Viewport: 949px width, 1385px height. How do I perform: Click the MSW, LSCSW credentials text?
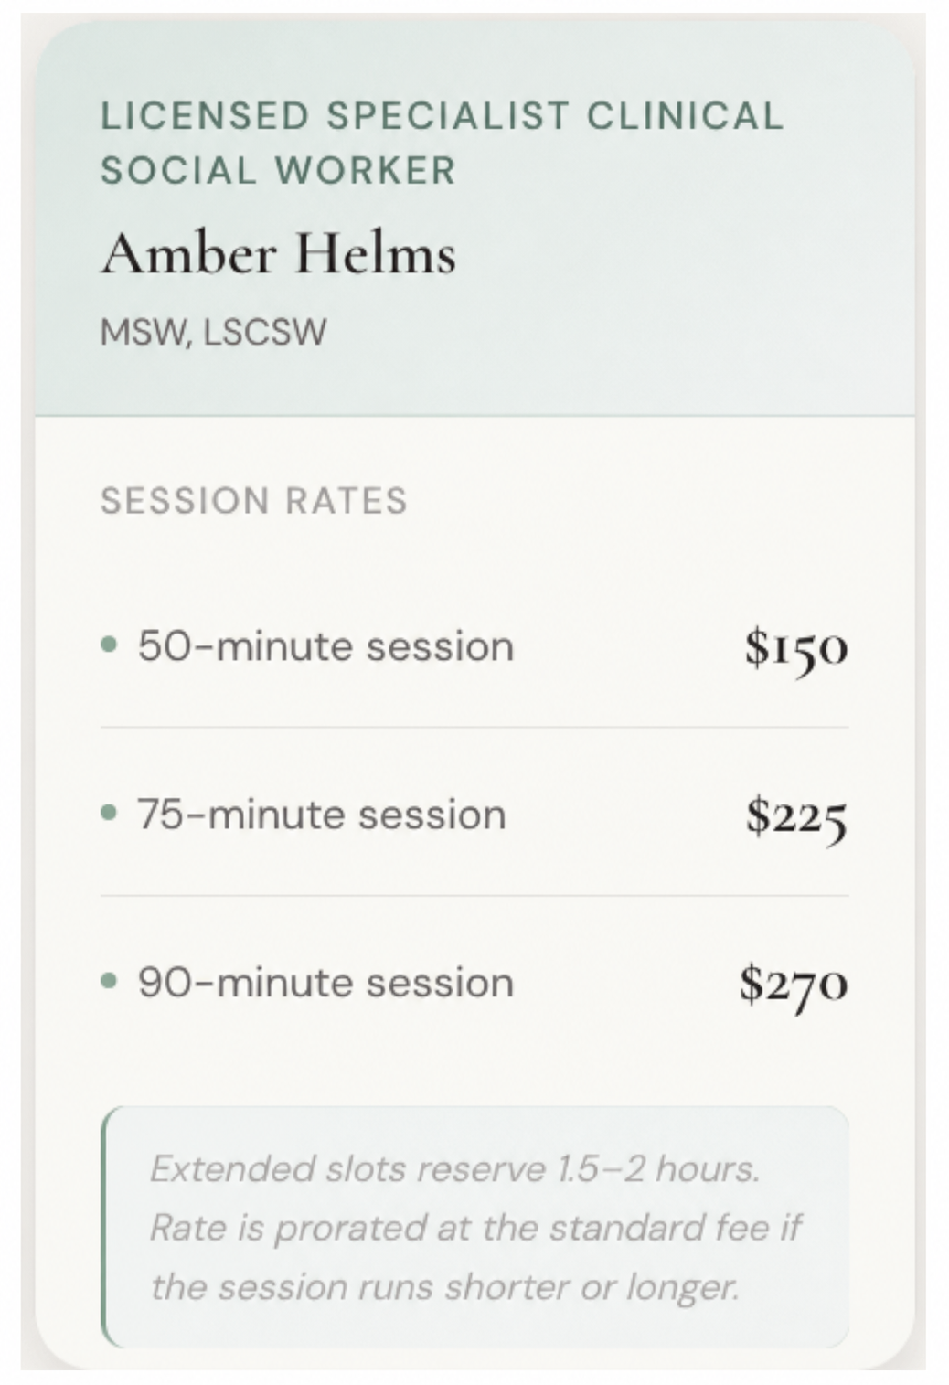(213, 332)
